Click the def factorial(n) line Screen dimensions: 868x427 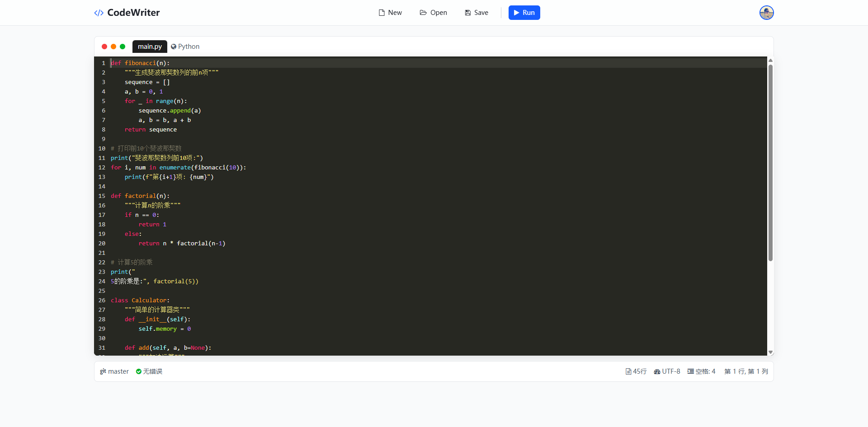[x=140, y=196]
